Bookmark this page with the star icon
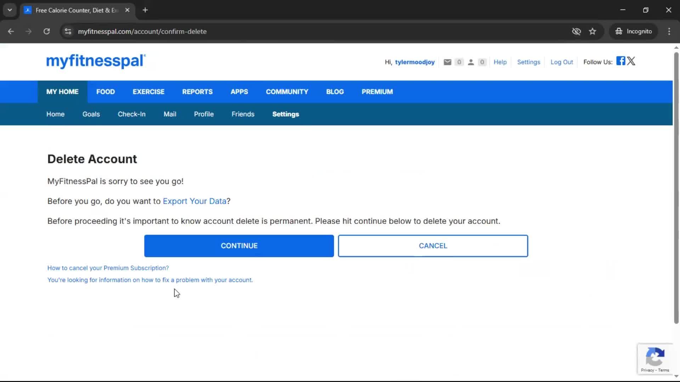 [x=593, y=31]
